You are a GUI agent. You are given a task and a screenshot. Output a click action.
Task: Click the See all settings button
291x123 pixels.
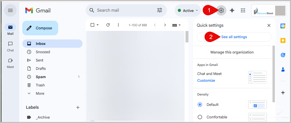pyautogui.click(x=234, y=37)
